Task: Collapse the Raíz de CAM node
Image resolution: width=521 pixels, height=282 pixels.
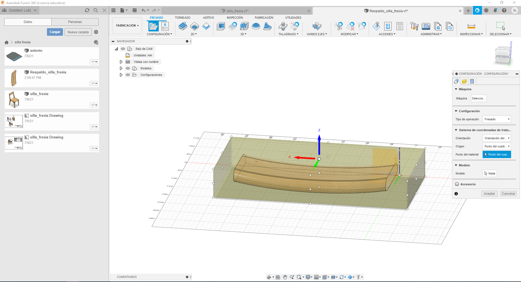Action: pyautogui.click(x=116, y=49)
